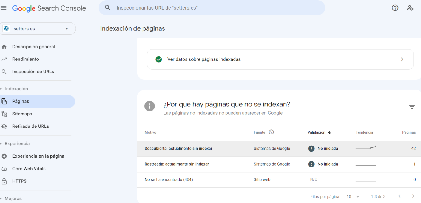Click the Fuente column header text
Viewport: 421px width, 203px height.
click(259, 132)
